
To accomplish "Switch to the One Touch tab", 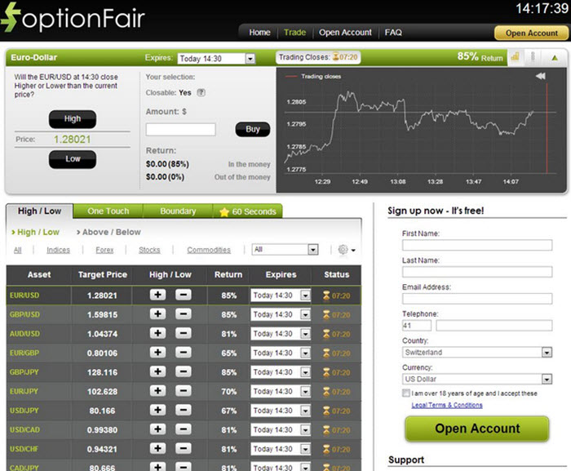I will 108,211.
